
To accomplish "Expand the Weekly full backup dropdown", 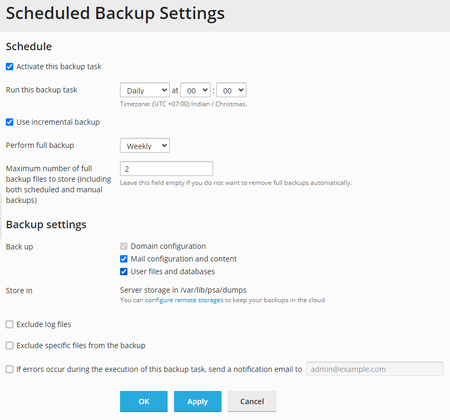I will point(145,146).
